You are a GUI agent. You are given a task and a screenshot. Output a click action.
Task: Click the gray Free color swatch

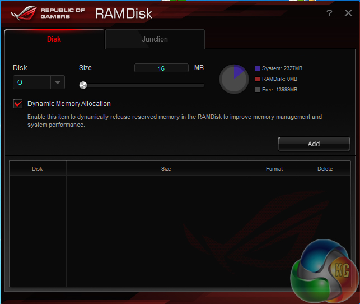click(x=258, y=90)
